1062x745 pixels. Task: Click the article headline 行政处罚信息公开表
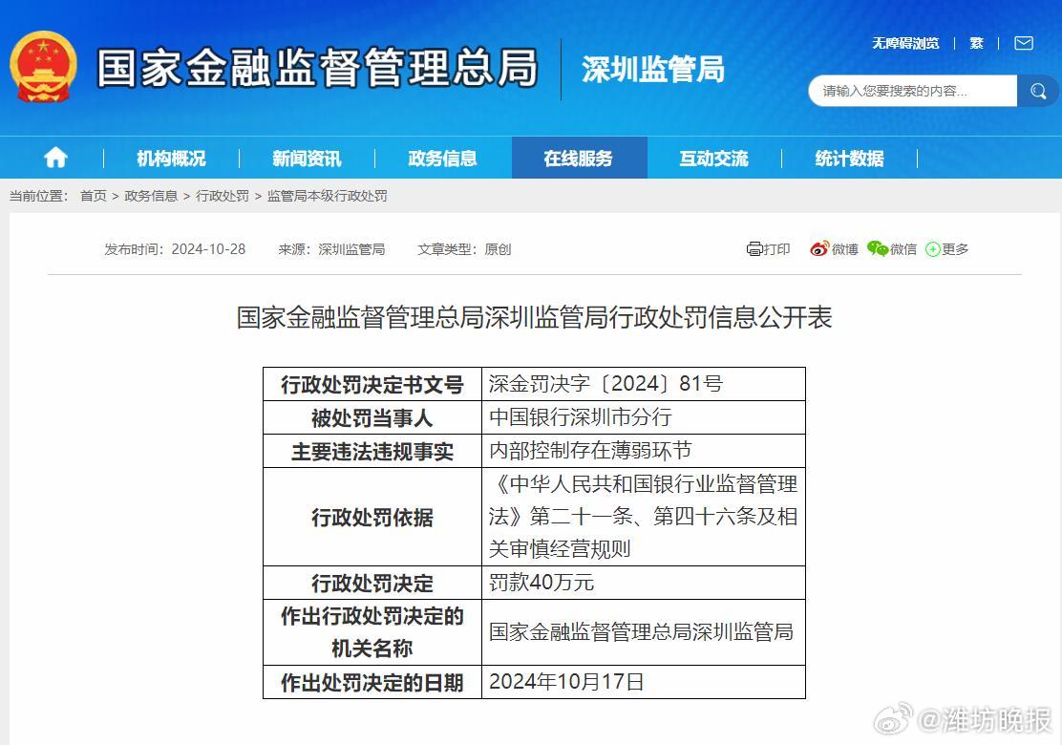coord(535,317)
